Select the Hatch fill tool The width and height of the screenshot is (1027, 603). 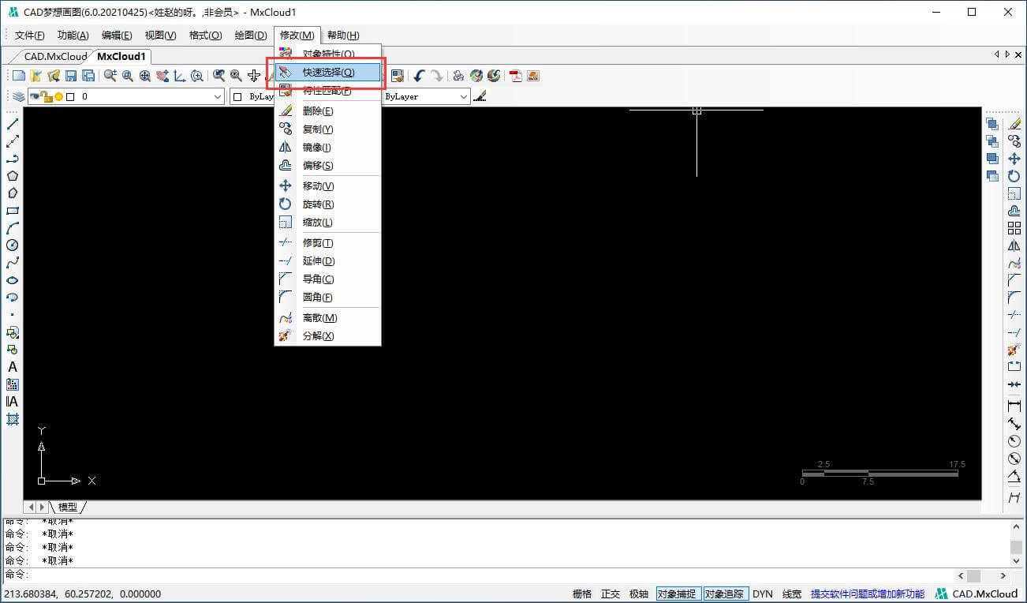coord(13,419)
